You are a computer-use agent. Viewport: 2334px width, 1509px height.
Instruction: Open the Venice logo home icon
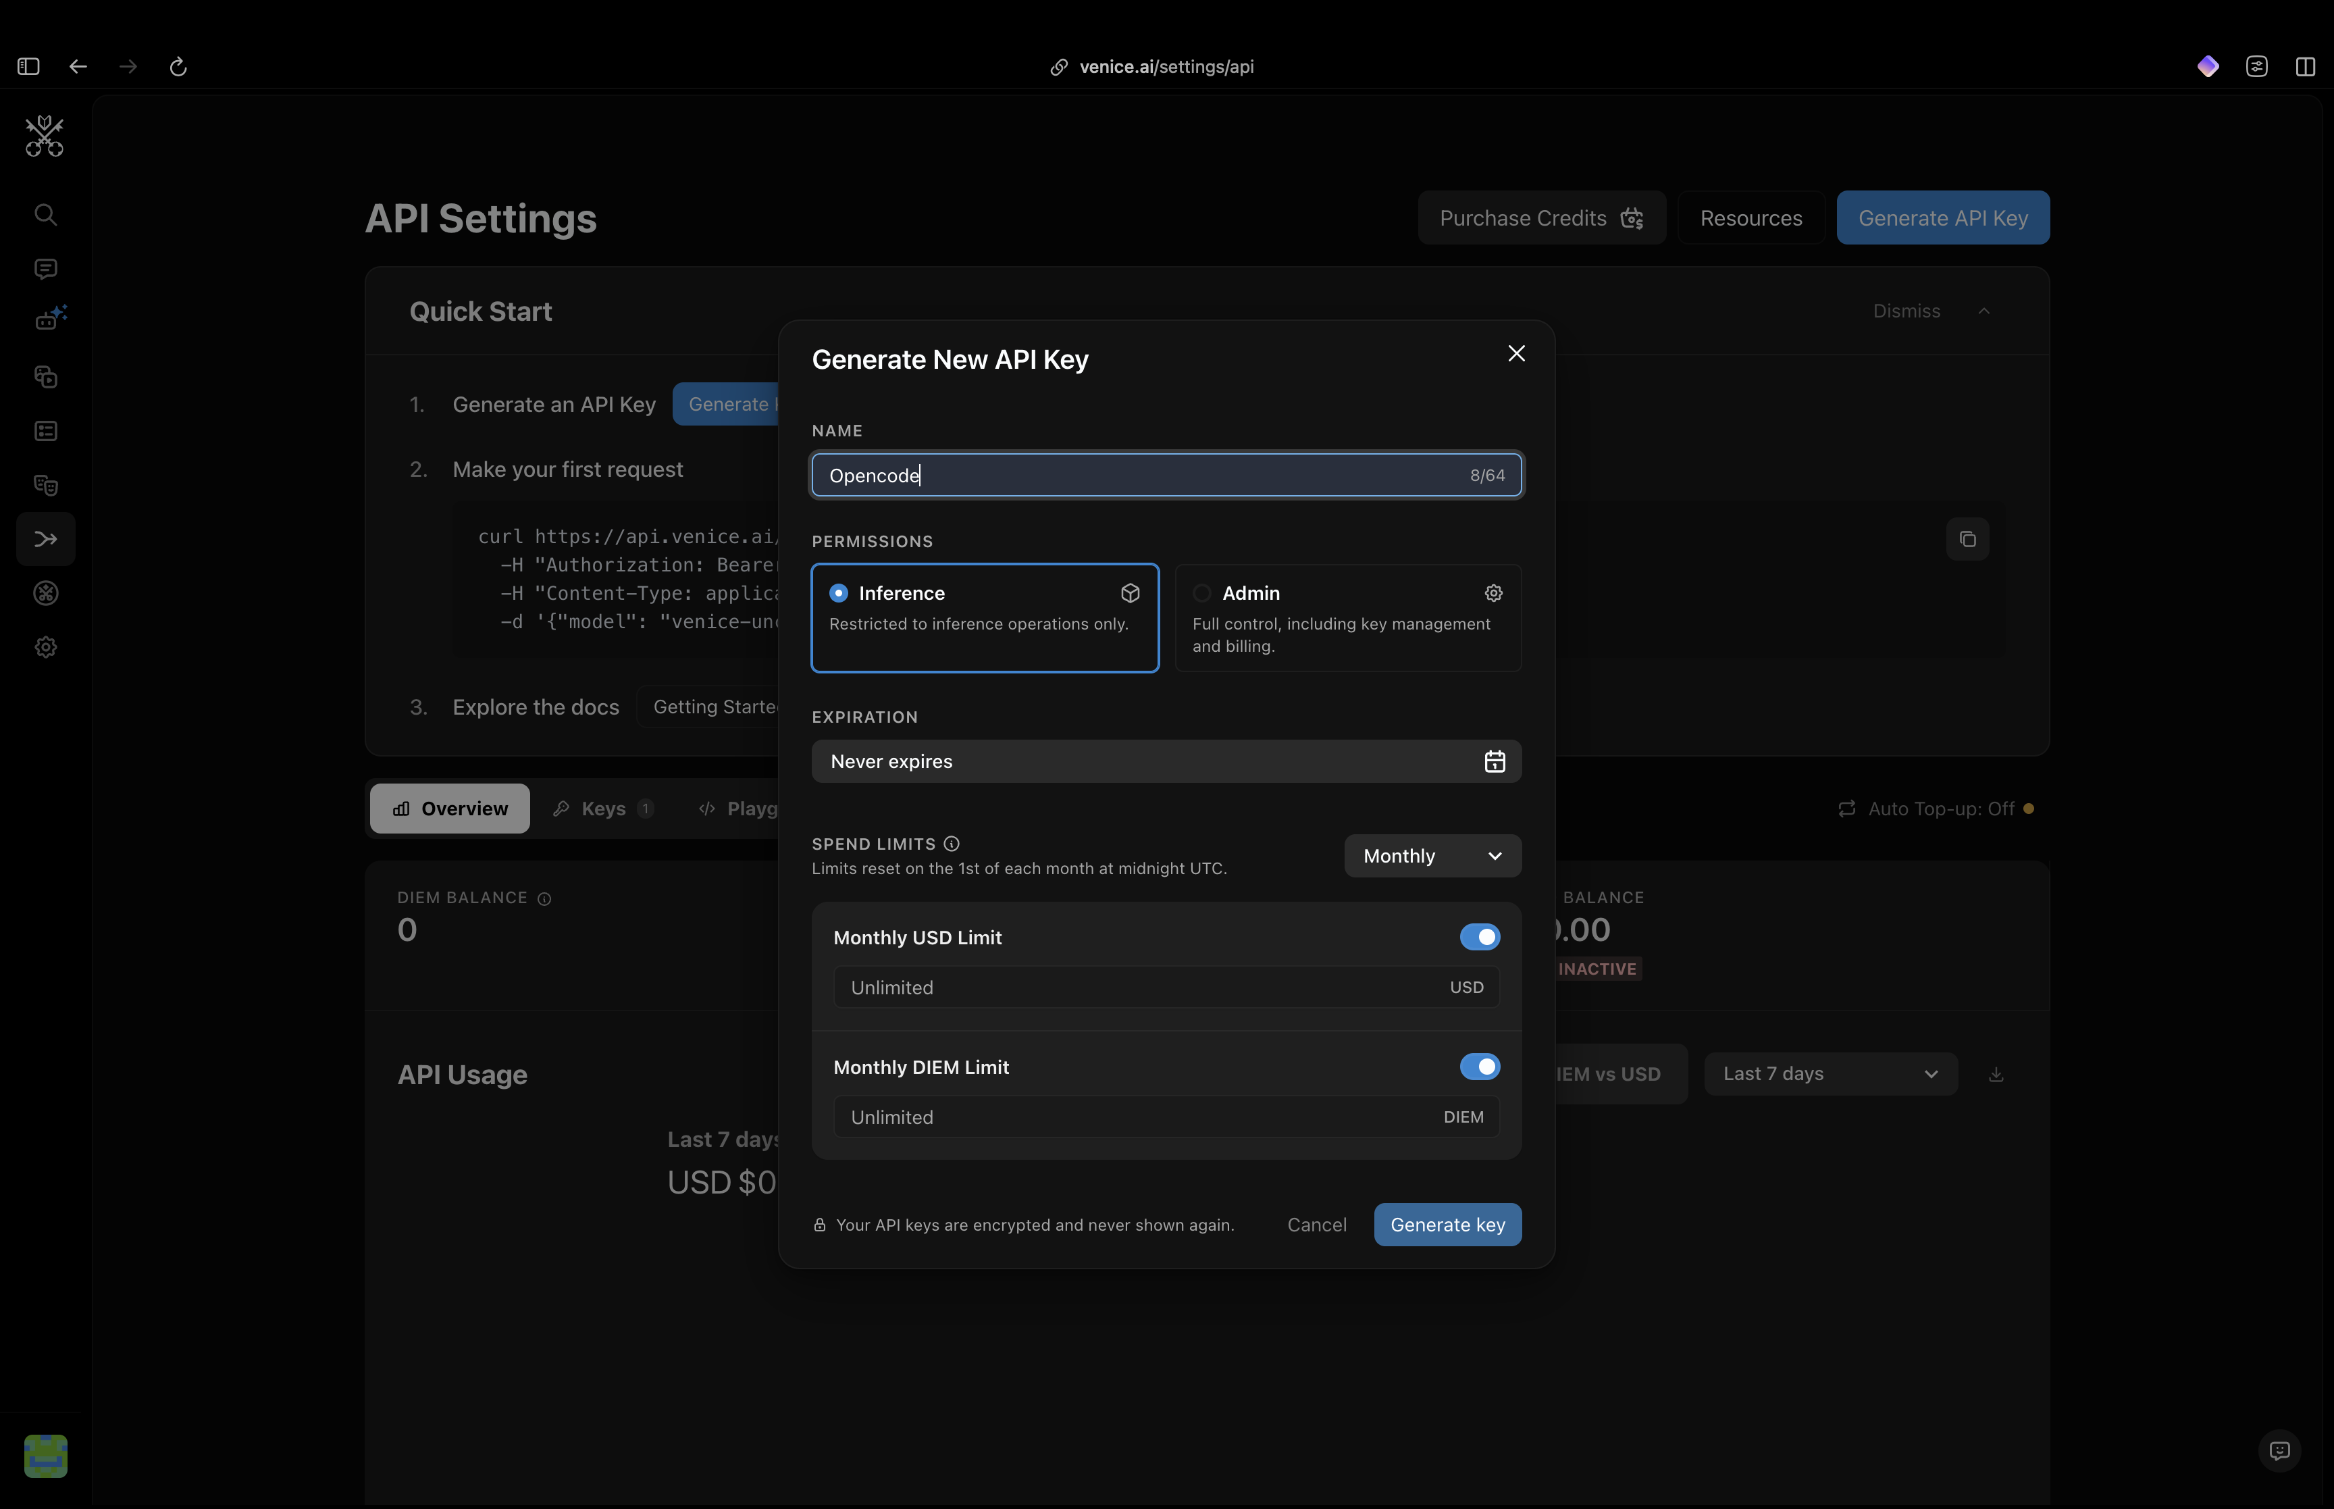click(x=44, y=135)
